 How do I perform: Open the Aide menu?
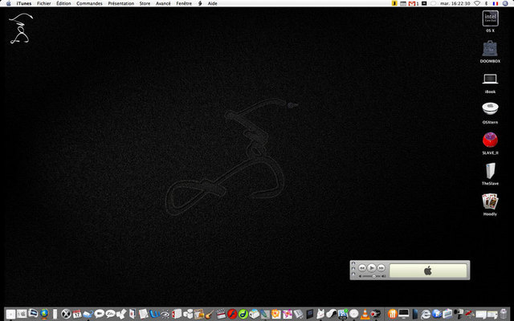(212, 3)
